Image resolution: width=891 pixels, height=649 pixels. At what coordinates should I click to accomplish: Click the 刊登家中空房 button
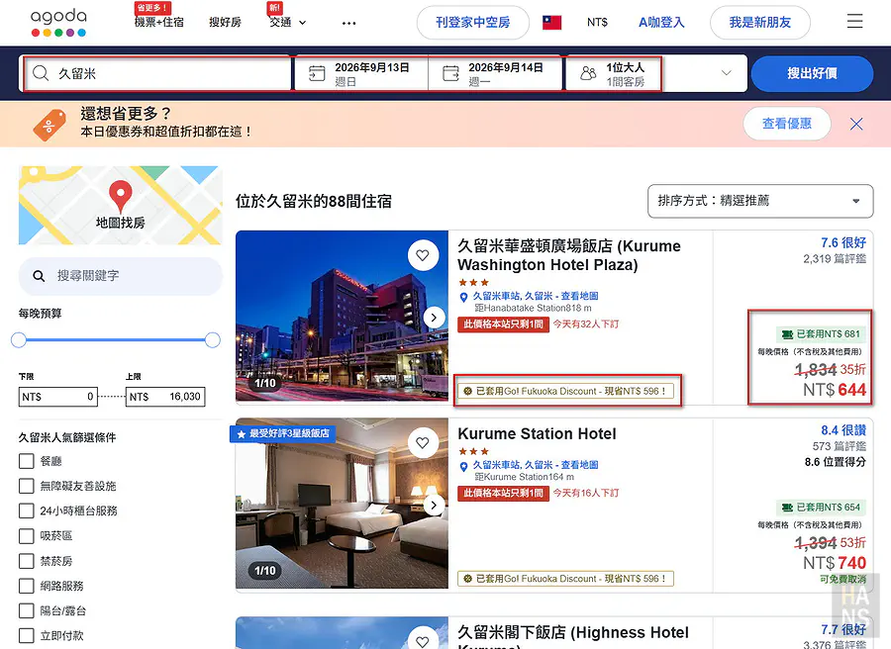473,23
